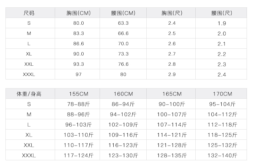Viewport: 253px width, 168px height.
Task: Click the 165CM height column header
Action: tap(172, 94)
